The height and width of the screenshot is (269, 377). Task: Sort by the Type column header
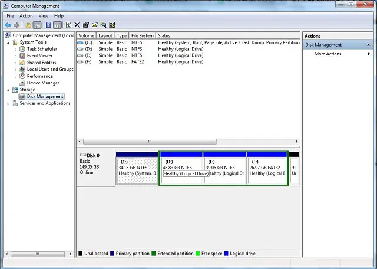pyautogui.click(x=122, y=35)
